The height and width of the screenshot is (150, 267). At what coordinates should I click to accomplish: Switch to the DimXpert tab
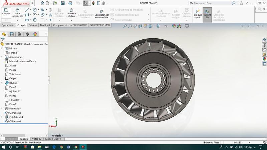click(45, 25)
